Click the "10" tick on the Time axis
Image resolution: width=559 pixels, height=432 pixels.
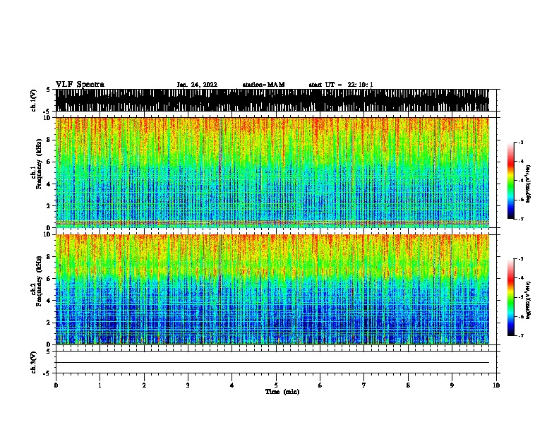click(496, 385)
